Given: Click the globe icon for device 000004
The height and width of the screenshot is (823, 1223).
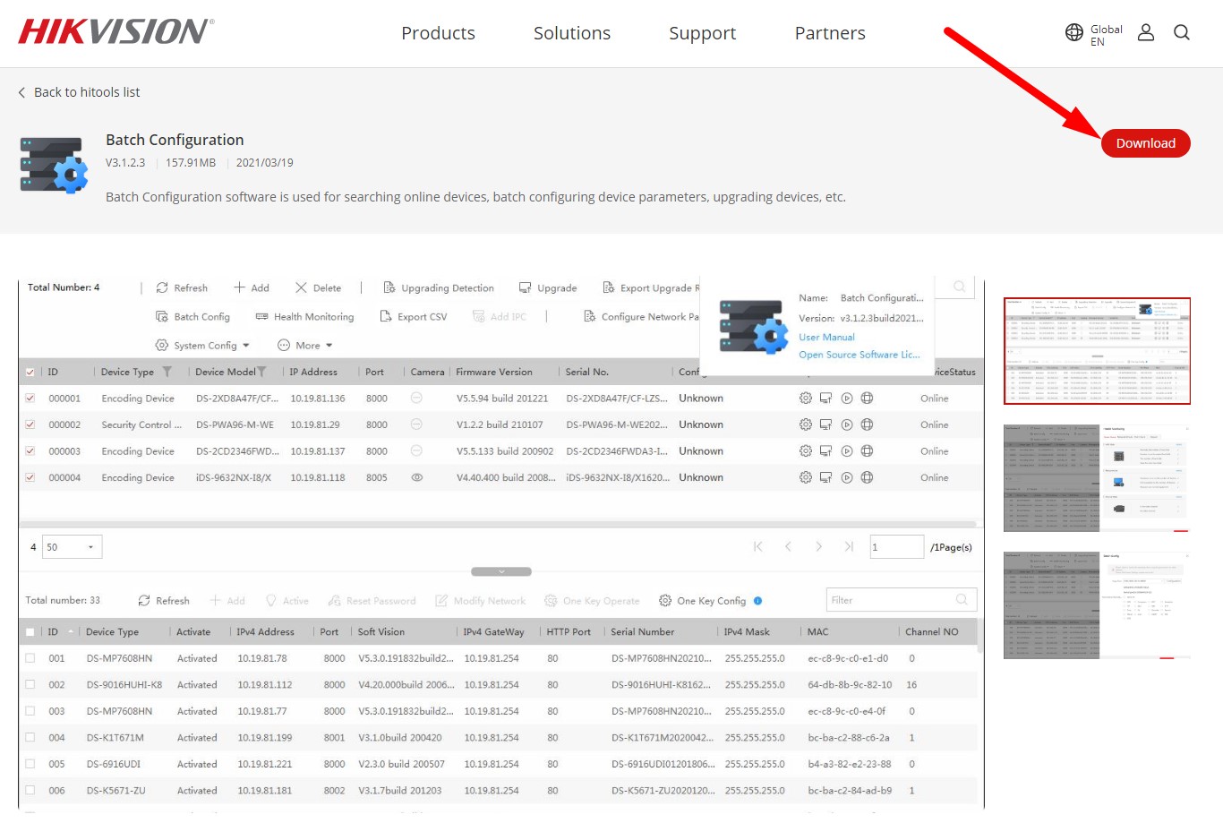Looking at the screenshot, I should (867, 478).
